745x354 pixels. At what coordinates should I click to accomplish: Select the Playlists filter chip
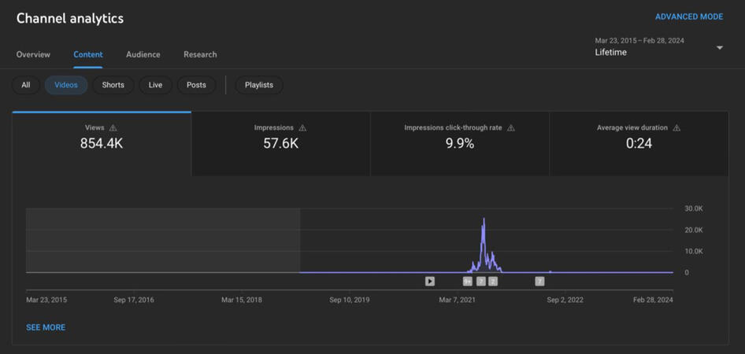click(x=258, y=85)
